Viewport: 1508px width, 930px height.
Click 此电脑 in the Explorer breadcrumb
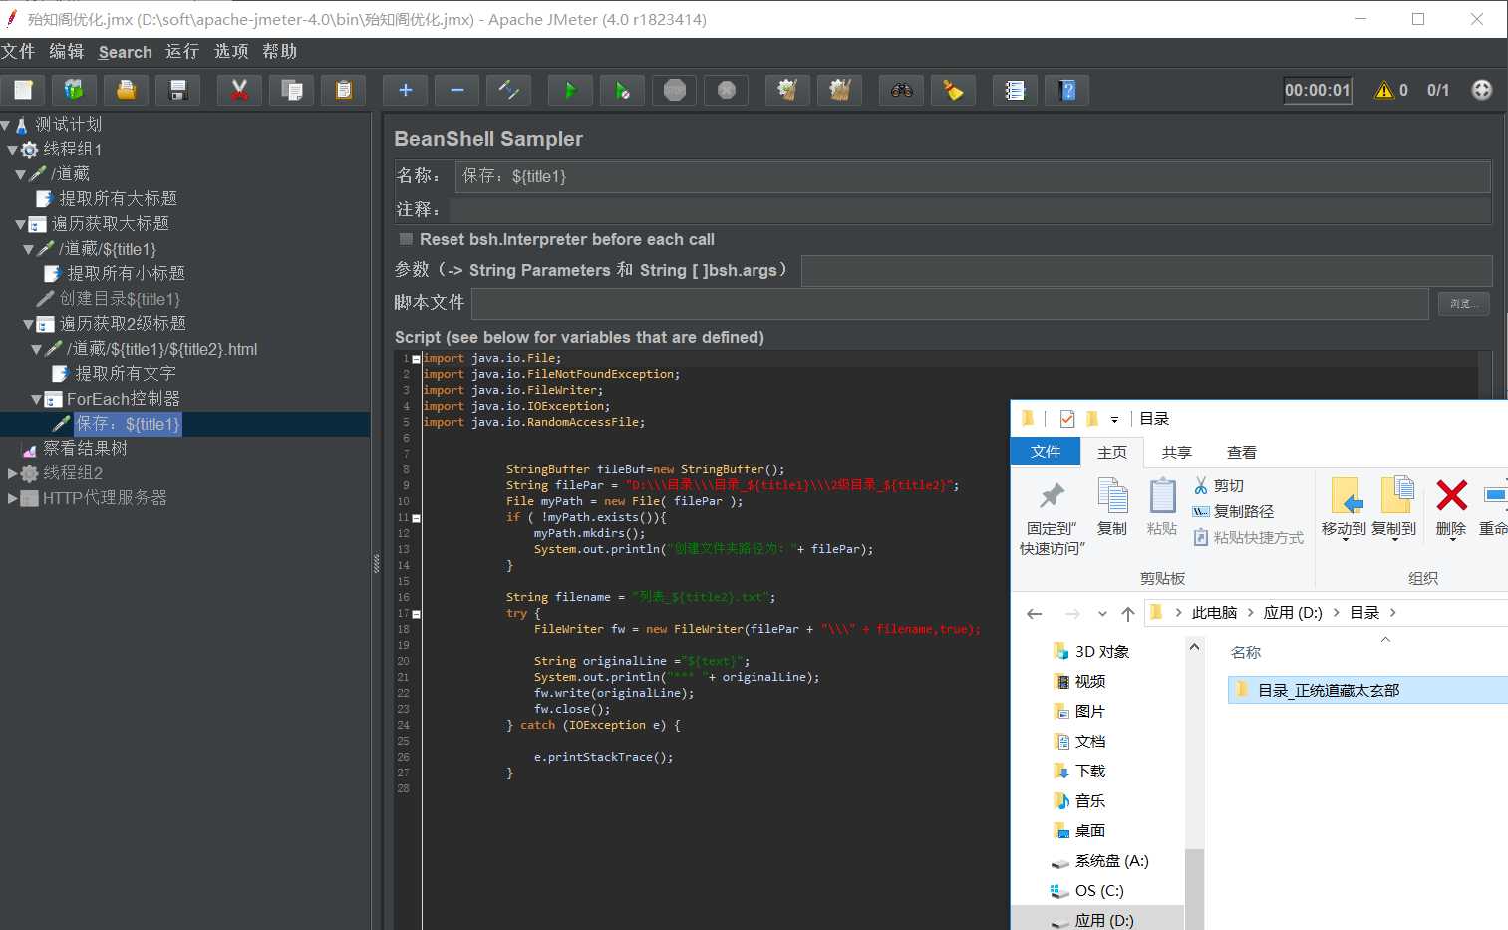coord(1214,613)
